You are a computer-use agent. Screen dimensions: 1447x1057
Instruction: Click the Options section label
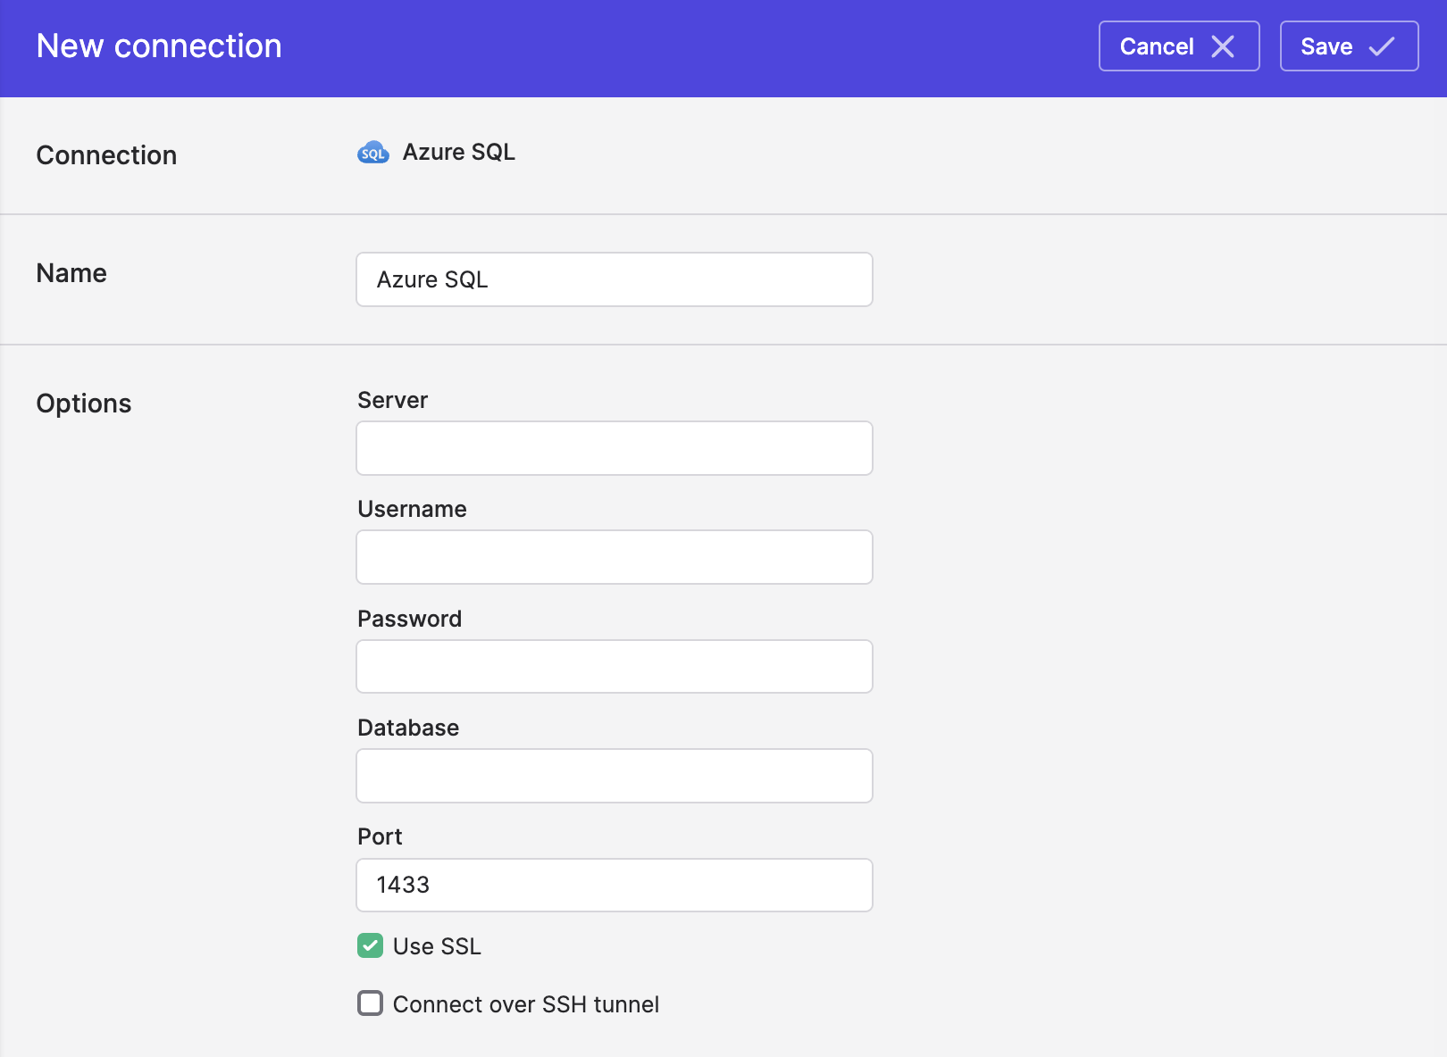pos(84,404)
